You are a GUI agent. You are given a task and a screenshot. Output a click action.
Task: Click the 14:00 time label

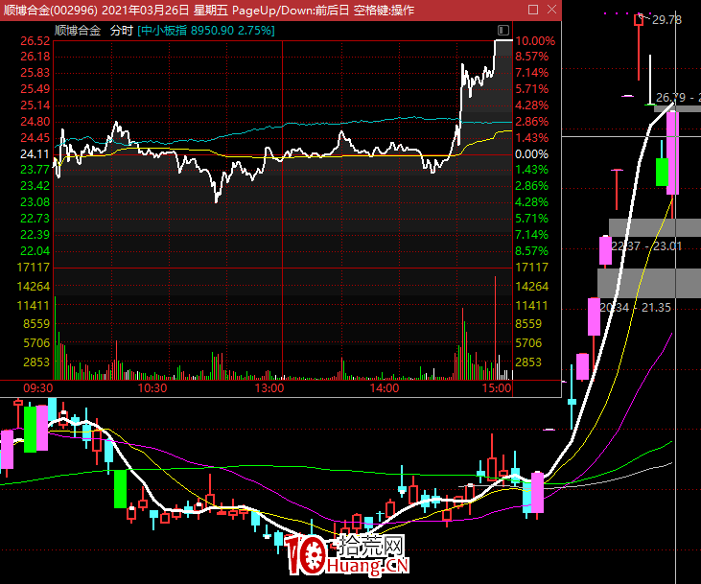tap(384, 388)
